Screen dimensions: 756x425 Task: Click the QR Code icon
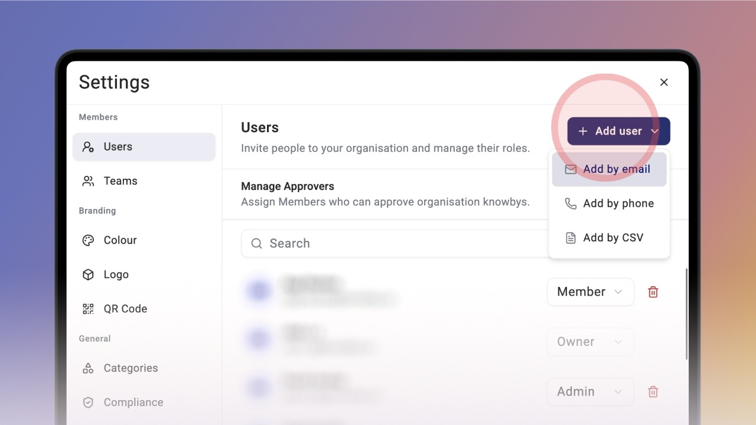[x=88, y=309]
